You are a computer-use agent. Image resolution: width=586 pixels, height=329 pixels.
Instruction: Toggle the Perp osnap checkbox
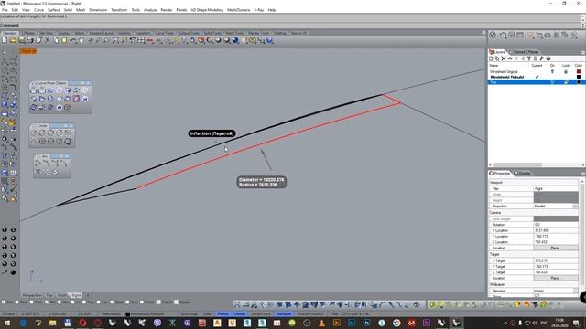85,302
